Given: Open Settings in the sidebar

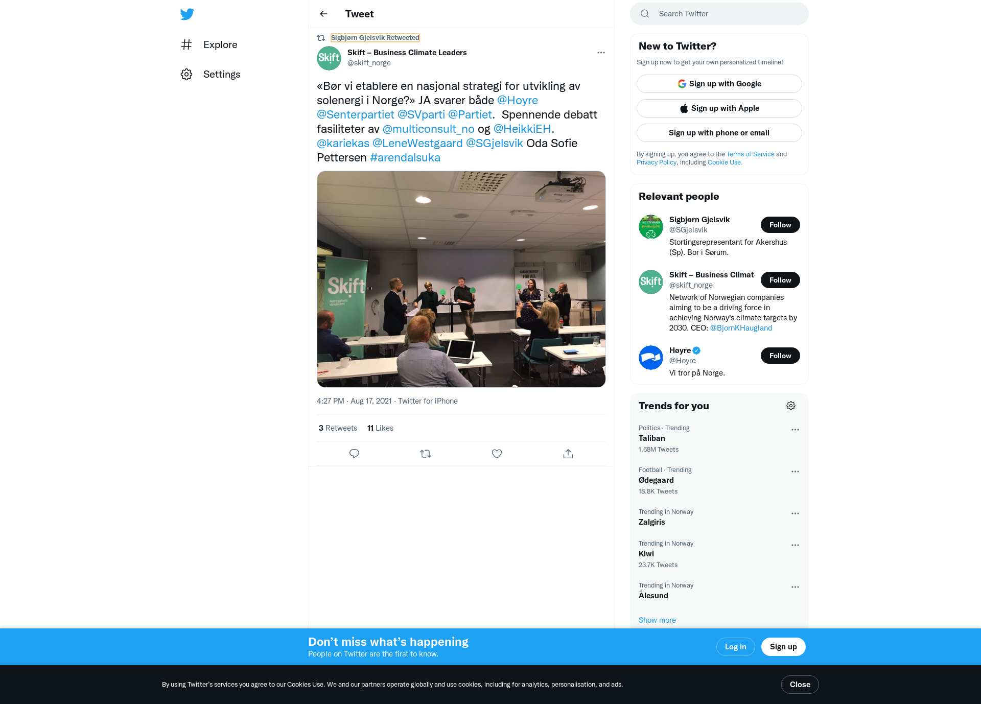Looking at the screenshot, I should click(x=211, y=74).
